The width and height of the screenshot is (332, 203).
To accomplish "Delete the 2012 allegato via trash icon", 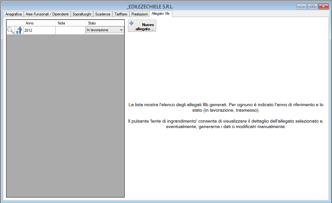I will coord(19,30).
